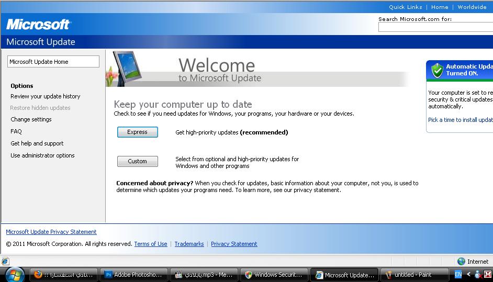
Task: Open Microsoft Update Privacy Statement link
Action: coord(51,232)
